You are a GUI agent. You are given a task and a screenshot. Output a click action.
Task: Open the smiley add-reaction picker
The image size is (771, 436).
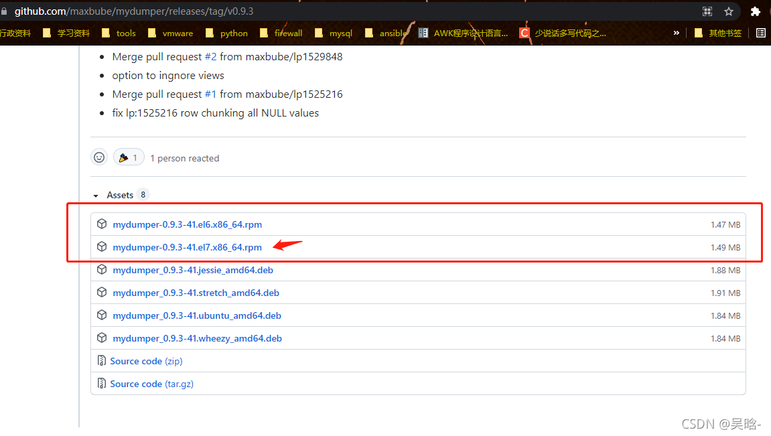(99, 157)
